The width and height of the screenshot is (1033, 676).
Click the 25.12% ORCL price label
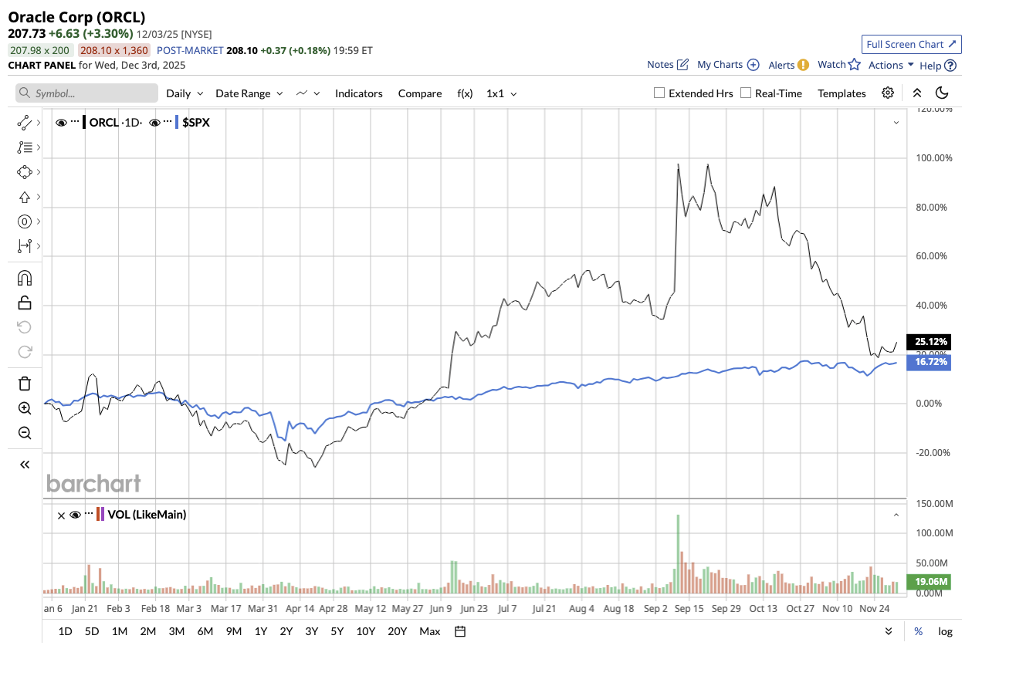click(x=929, y=342)
